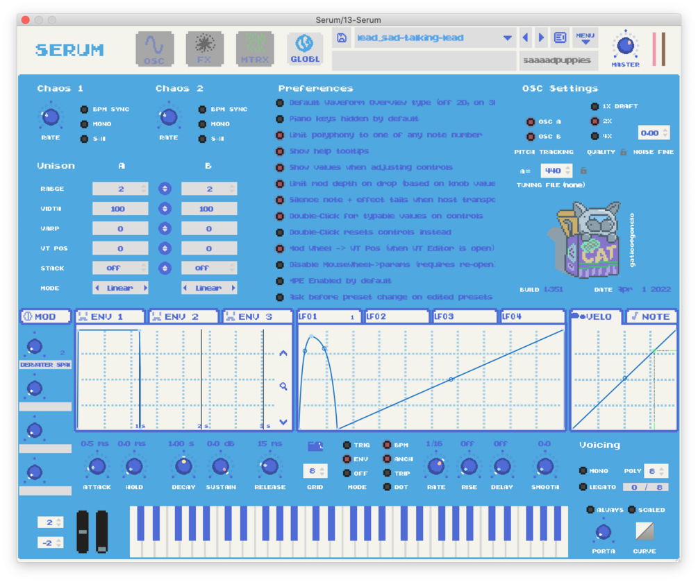
Task: Click the pitch bend wheel
Action: click(83, 531)
